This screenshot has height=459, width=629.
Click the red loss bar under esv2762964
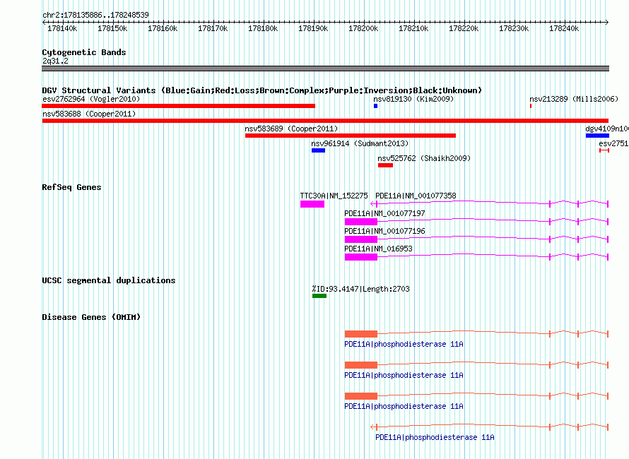179,106
